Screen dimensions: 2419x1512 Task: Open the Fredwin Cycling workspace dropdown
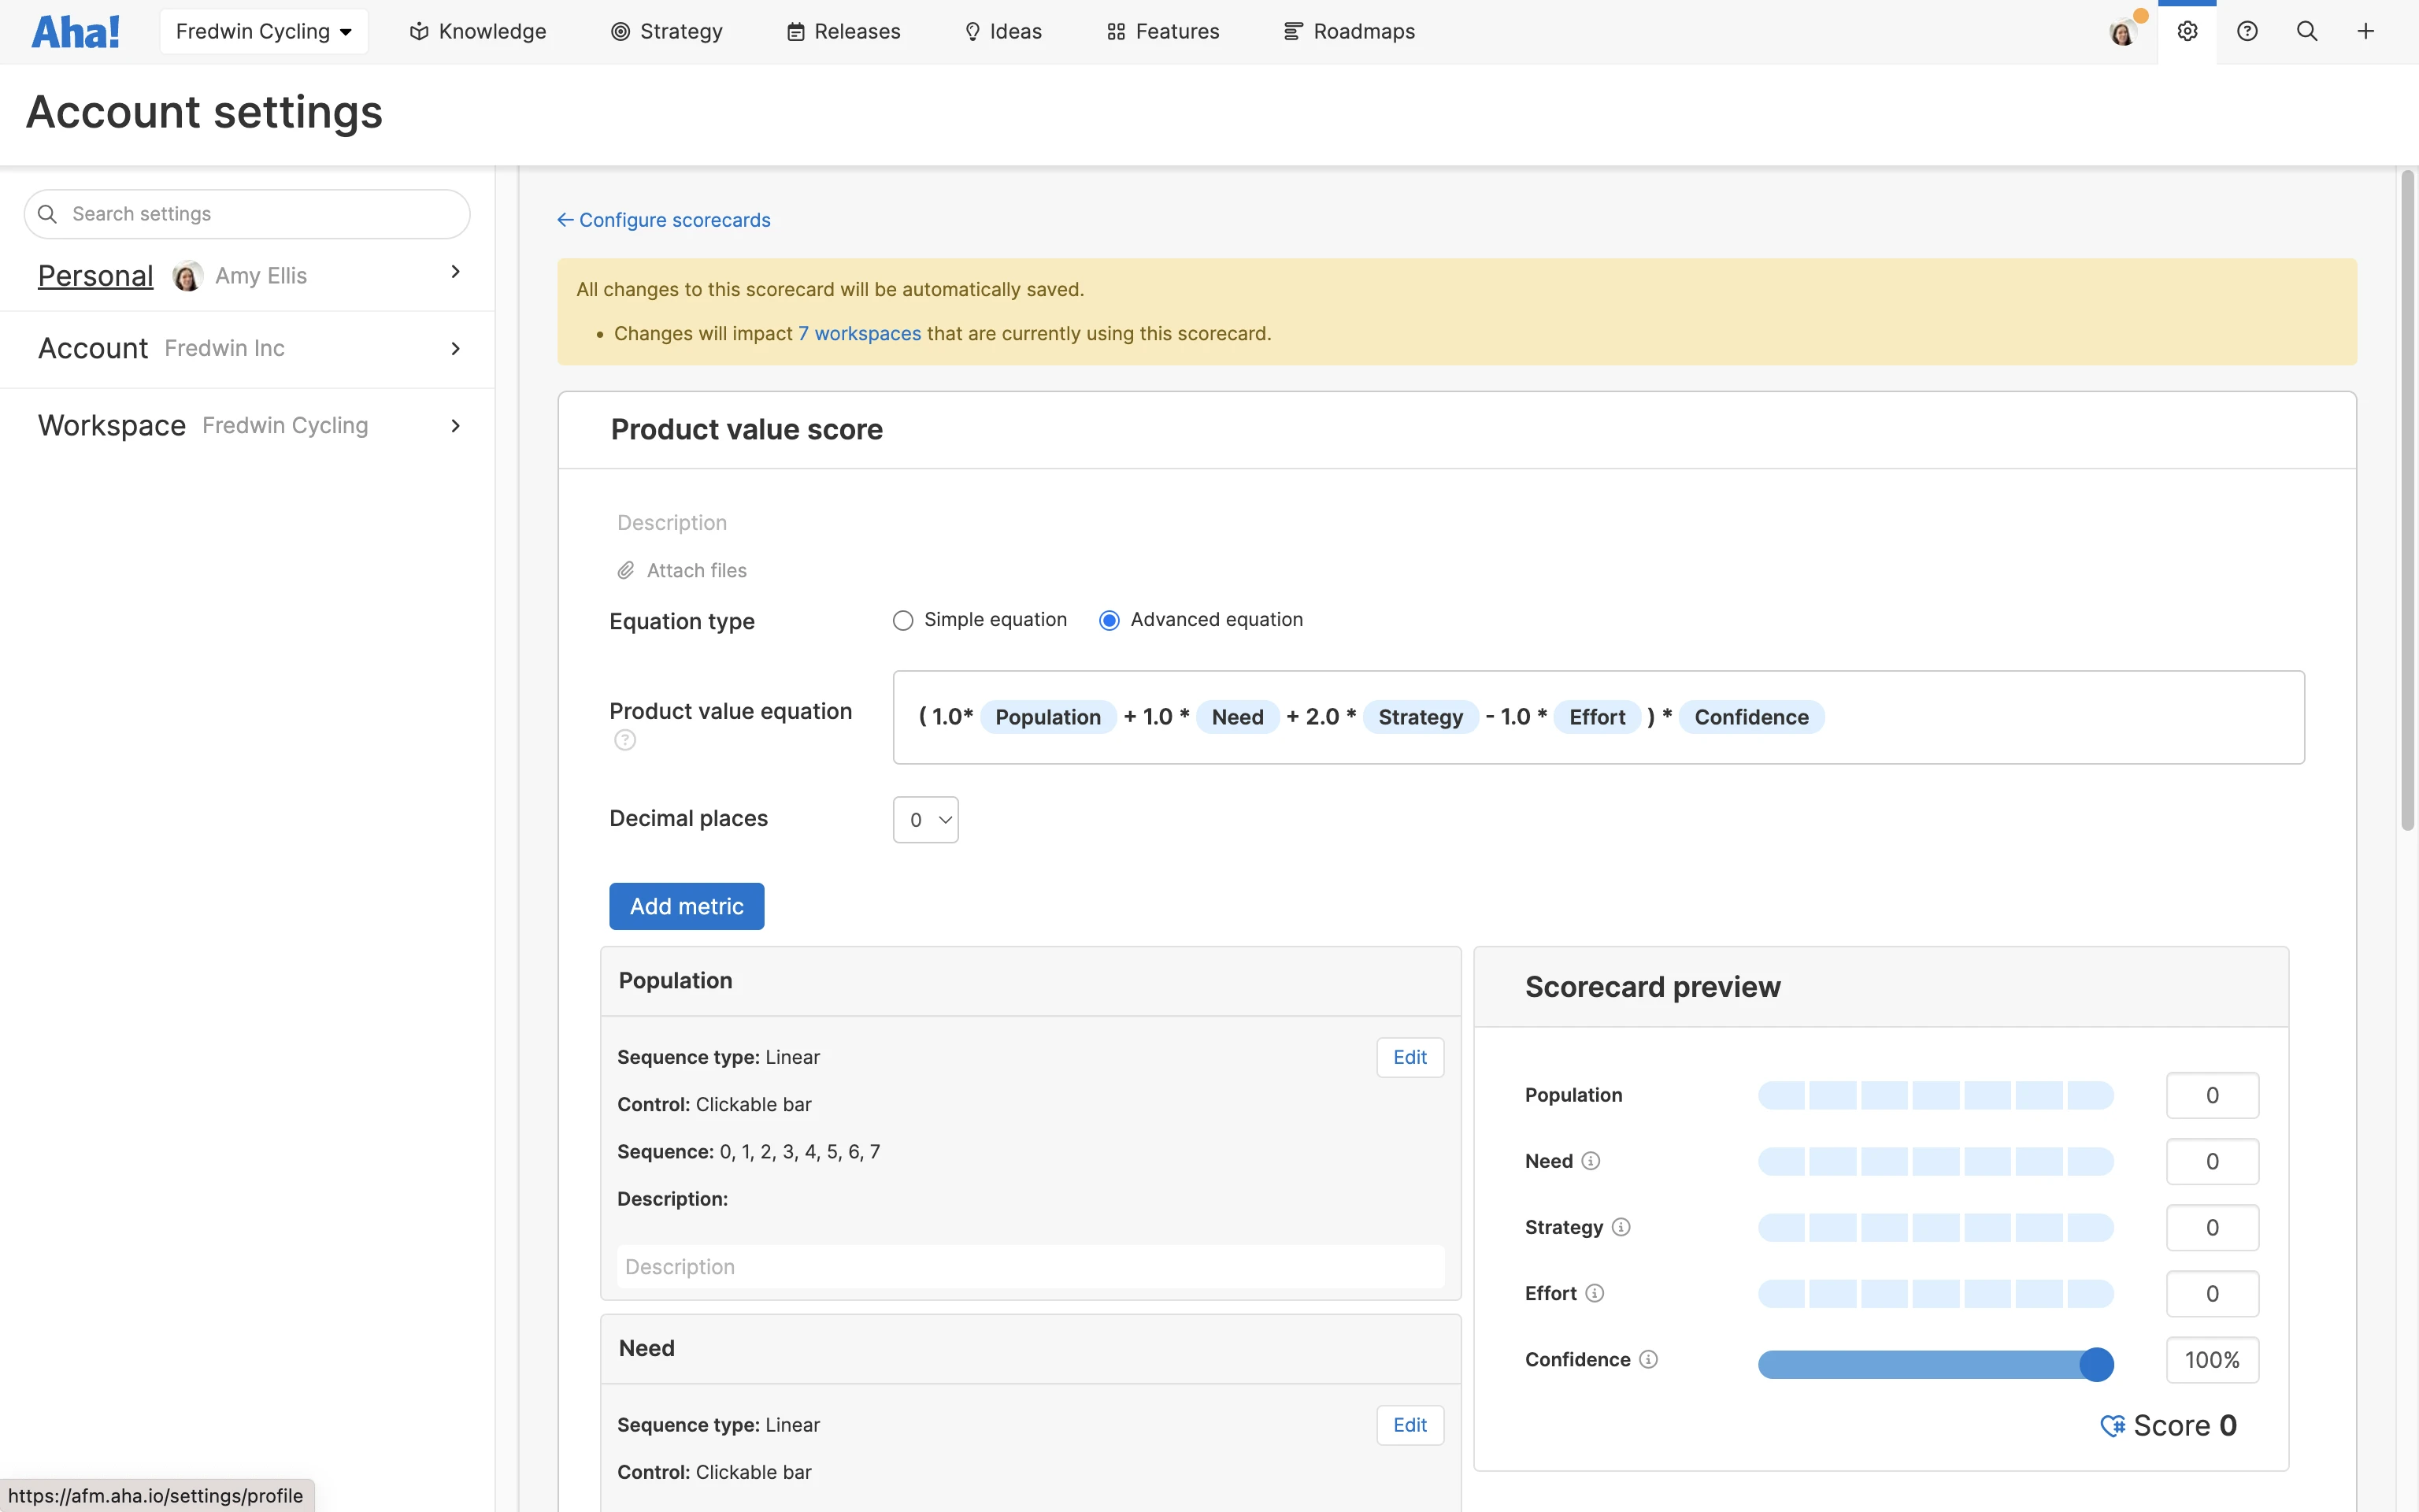(x=263, y=31)
